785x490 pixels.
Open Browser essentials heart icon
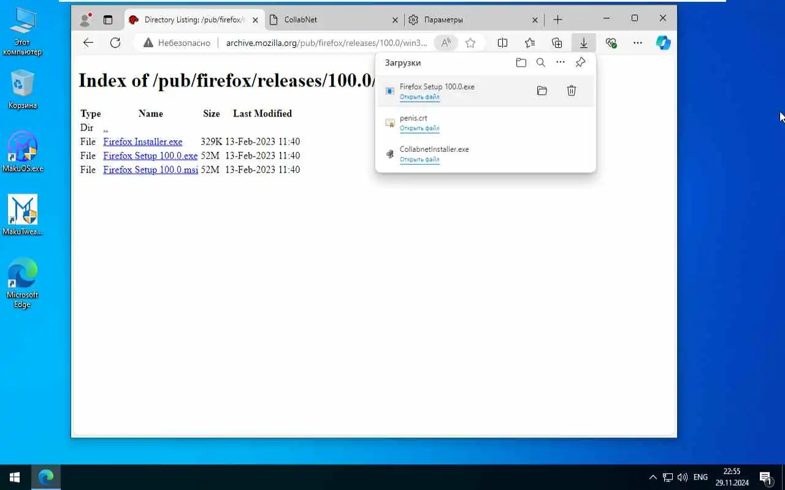[x=611, y=43]
